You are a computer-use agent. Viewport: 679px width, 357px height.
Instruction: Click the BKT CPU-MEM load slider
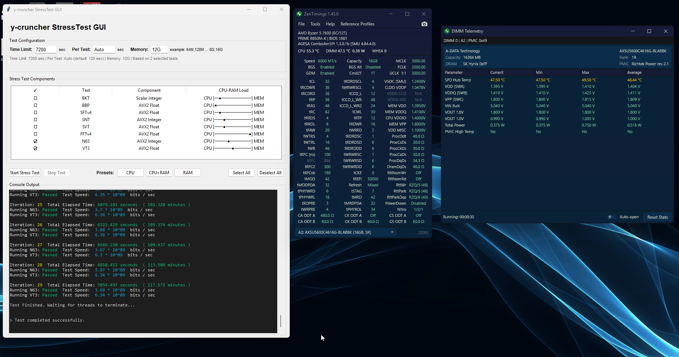[x=233, y=98]
